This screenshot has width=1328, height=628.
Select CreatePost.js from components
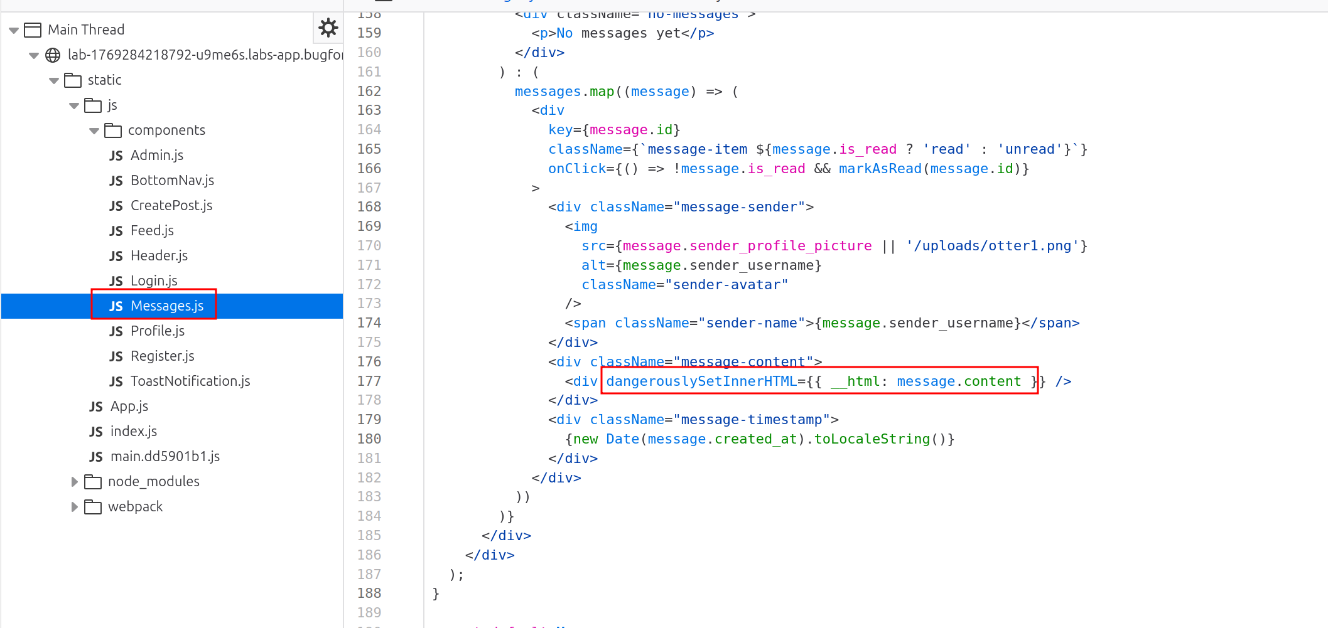171,205
